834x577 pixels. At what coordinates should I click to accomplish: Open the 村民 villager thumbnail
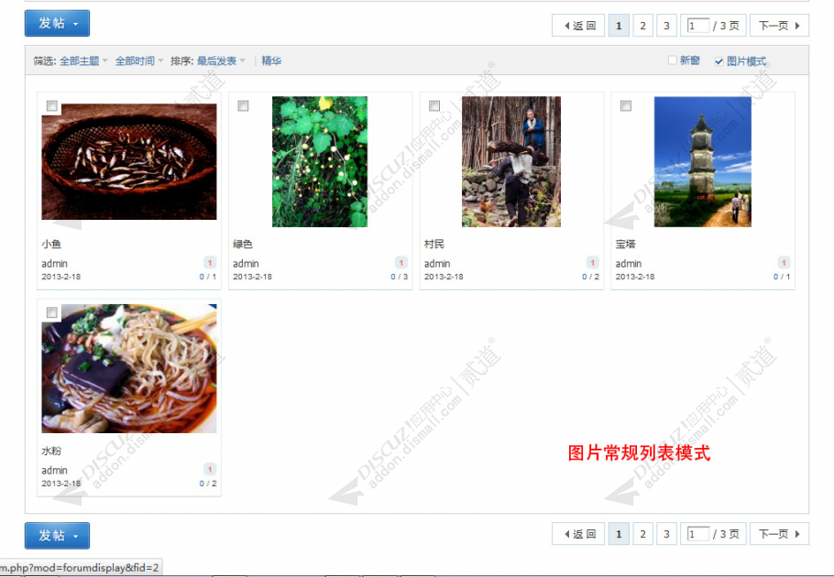[511, 161]
